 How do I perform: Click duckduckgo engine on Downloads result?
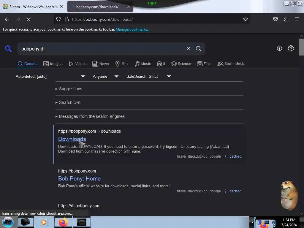(x=197, y=156)
